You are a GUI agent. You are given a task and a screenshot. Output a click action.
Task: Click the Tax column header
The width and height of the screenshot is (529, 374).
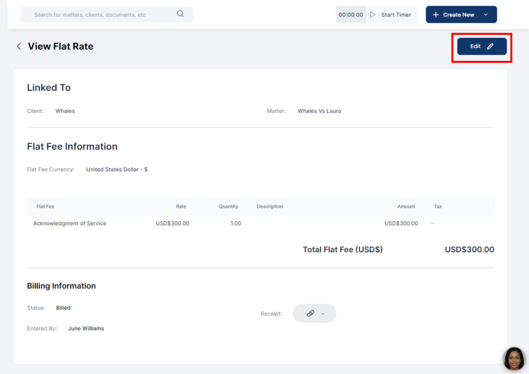[x=438, y=206]
